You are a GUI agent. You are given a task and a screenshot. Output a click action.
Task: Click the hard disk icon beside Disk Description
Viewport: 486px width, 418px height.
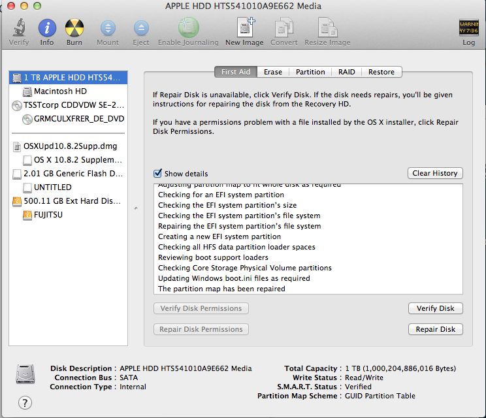pyautogui.click(x=25, y=374)
